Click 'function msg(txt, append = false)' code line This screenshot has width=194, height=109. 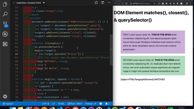click(x=57, y=79)
